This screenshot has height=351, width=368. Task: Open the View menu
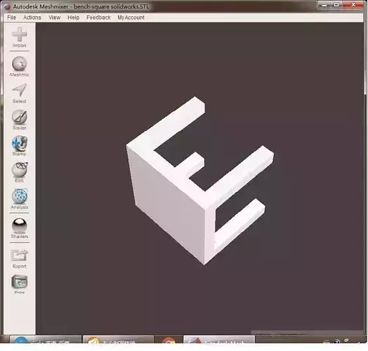(x=55, y=18)
